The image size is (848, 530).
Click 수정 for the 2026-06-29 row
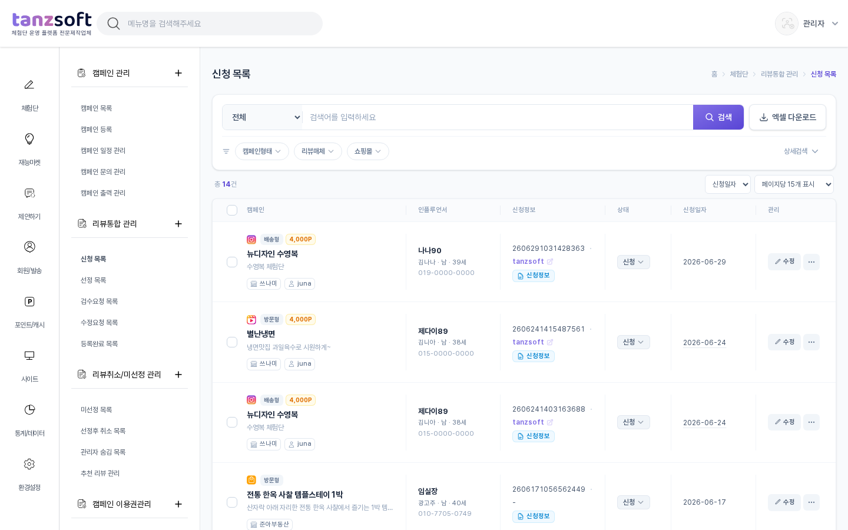click(784, 262)
